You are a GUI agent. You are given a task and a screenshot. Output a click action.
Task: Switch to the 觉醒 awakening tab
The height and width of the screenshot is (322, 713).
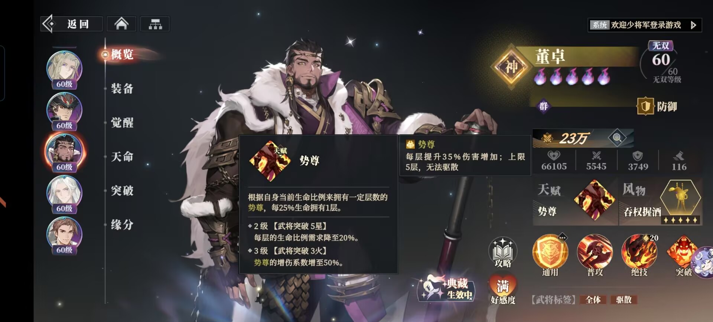coord(122,122)
